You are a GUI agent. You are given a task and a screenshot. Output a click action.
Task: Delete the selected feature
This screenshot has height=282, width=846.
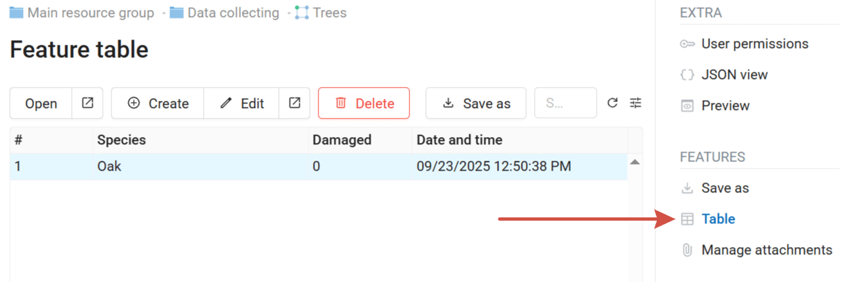click(364, 103)
